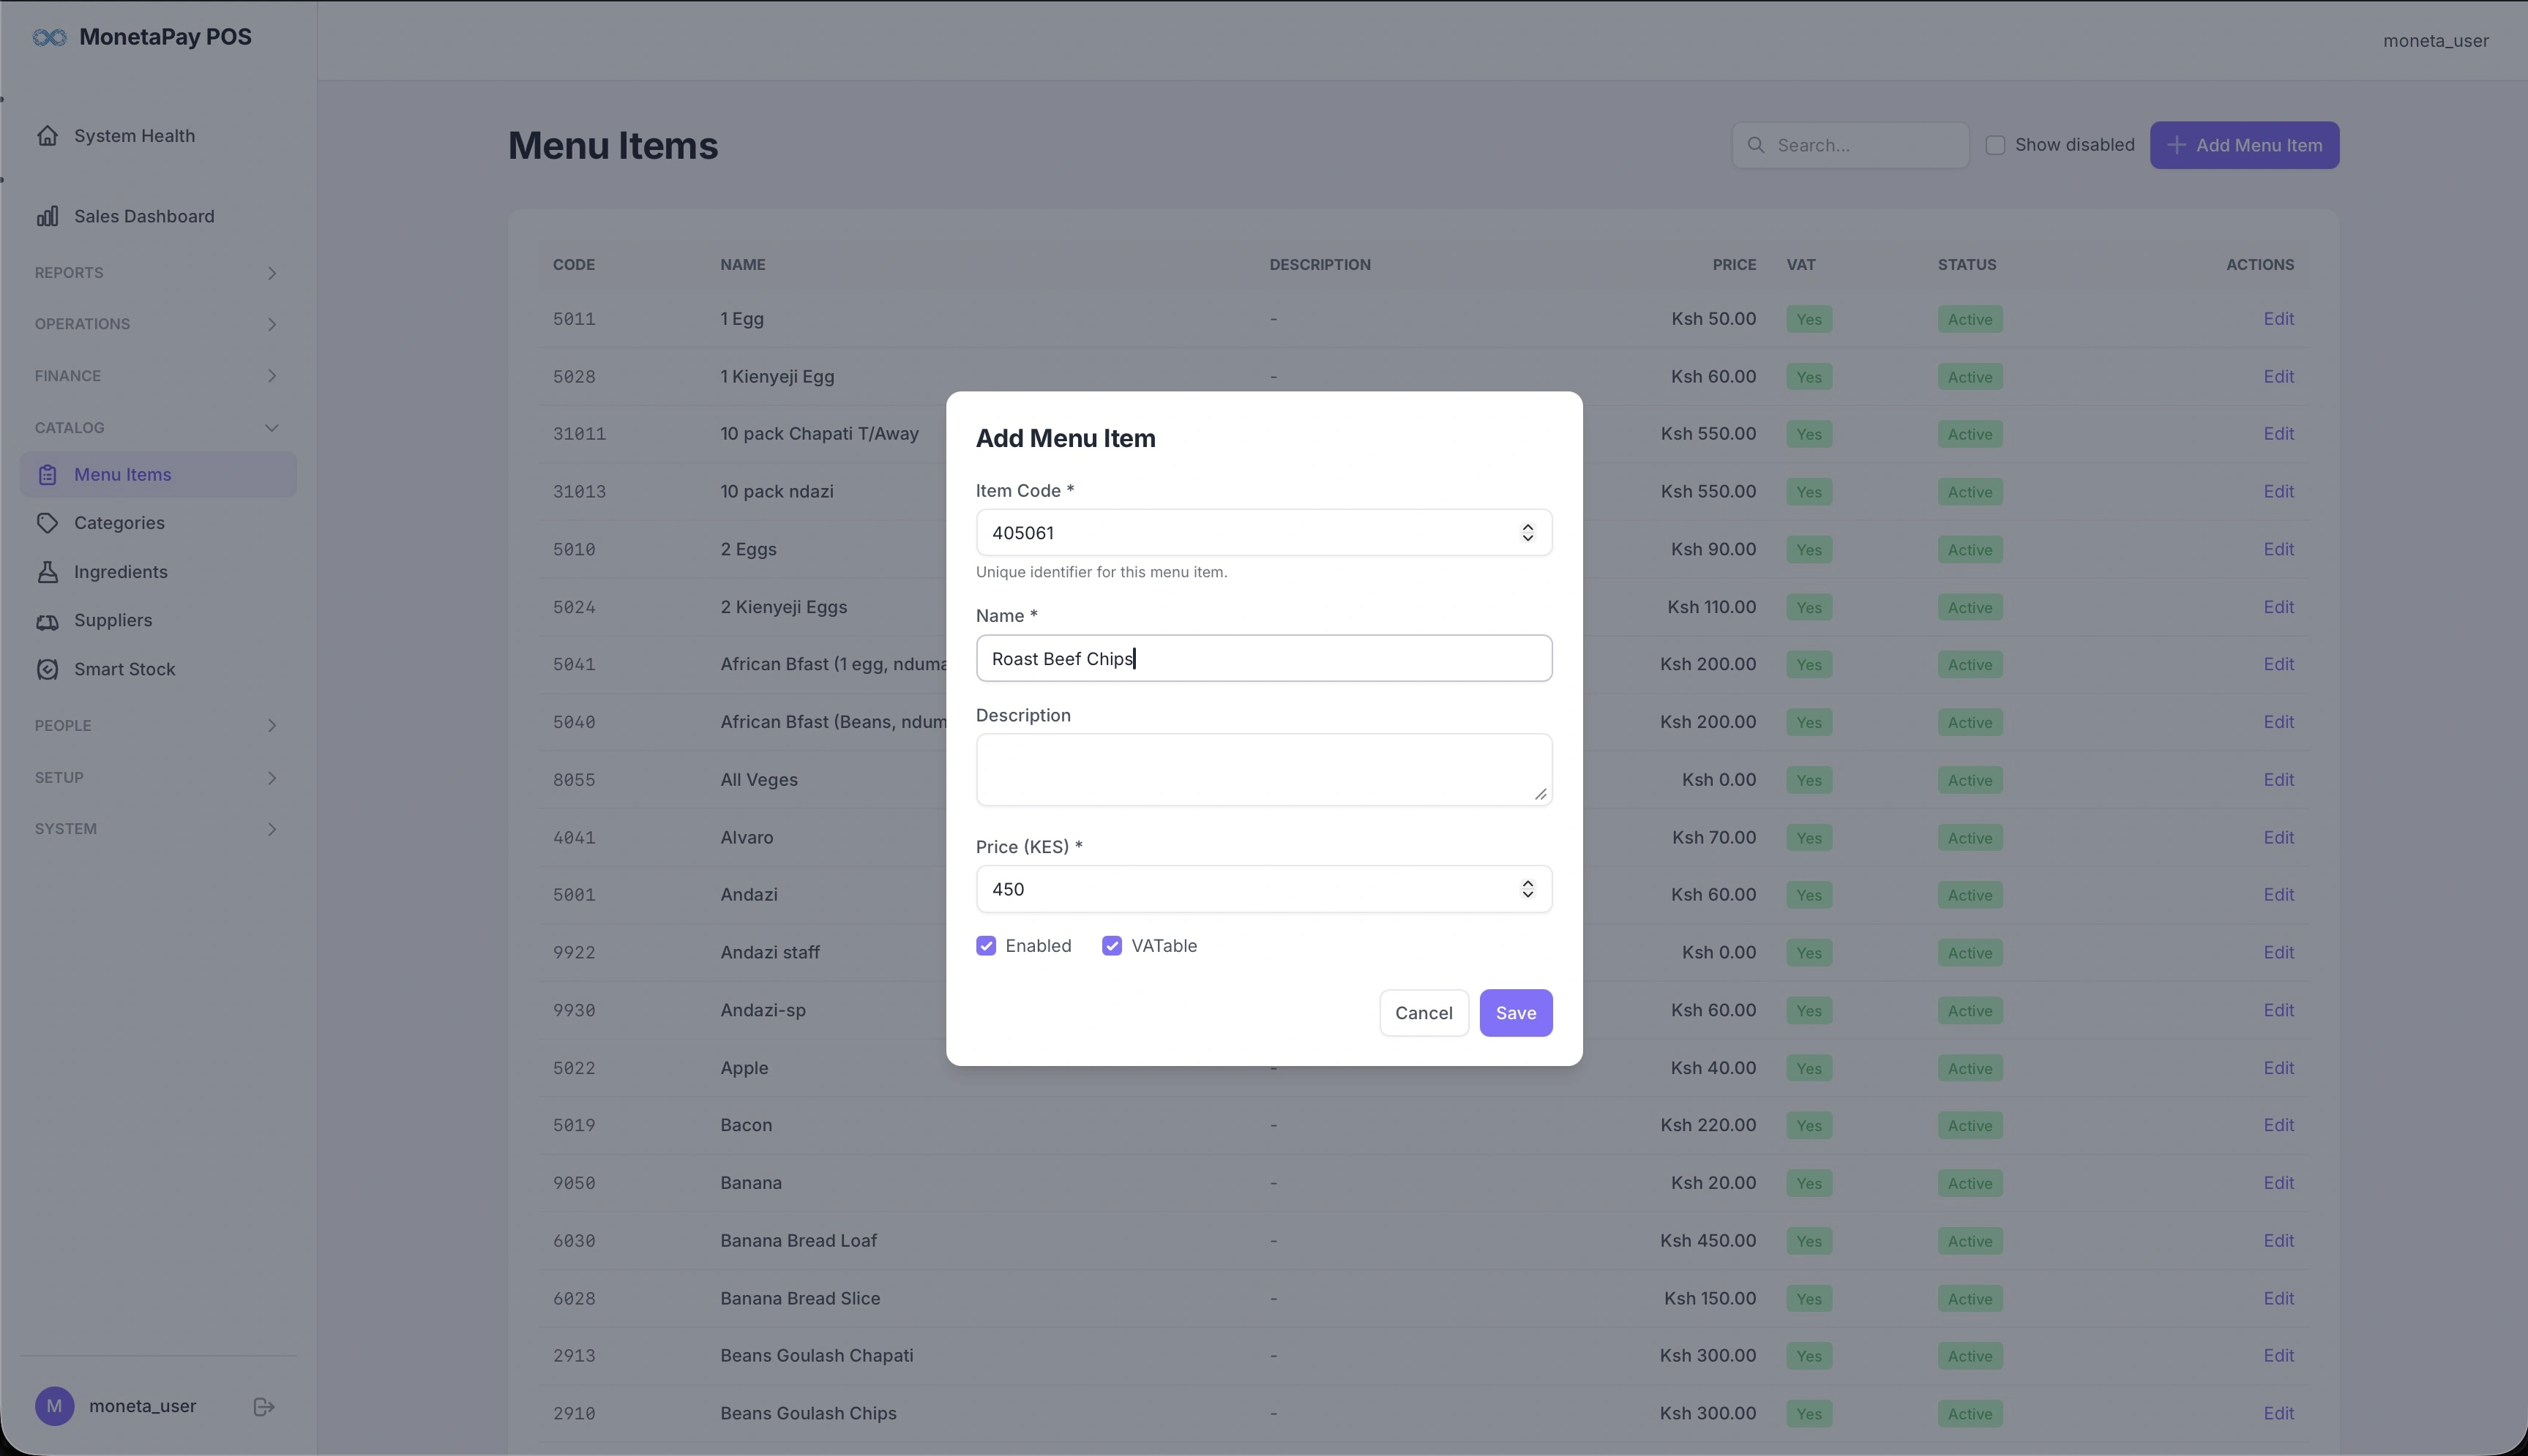Click the search magnifier icon

pos(1755,145)
